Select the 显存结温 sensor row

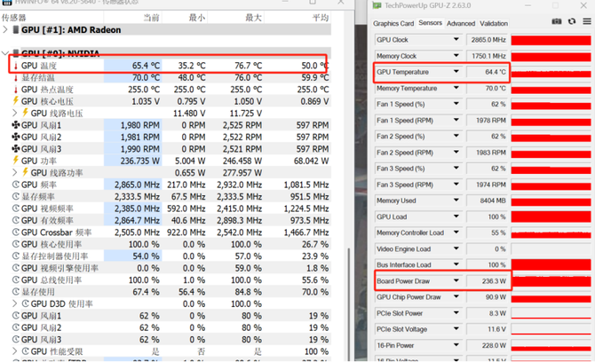tap(166, 78)
